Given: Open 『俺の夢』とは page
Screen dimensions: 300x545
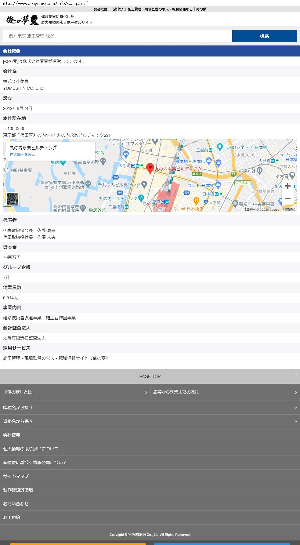Looking at the screenshot, I should pyautogui.click(x=75, y=392).
